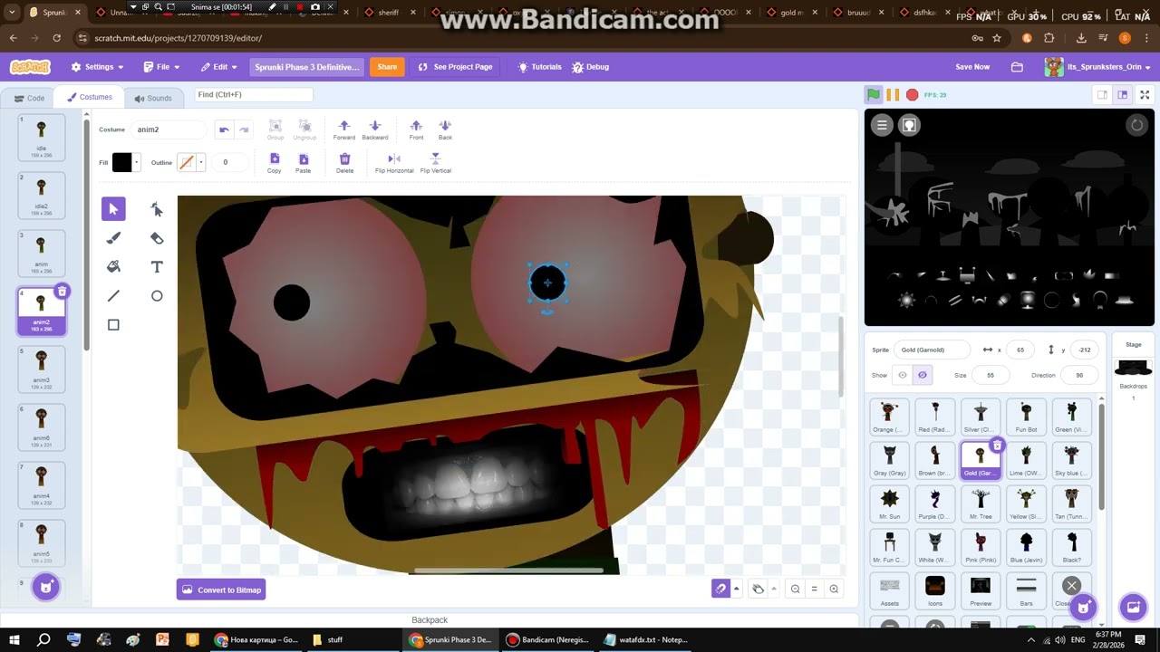
Task: Click the Share button
Action: (387, 67)
